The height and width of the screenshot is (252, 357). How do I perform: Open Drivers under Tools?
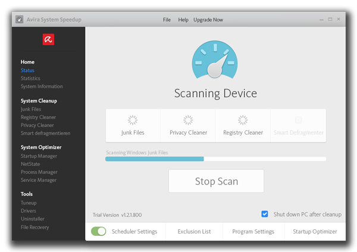point(29,211)
